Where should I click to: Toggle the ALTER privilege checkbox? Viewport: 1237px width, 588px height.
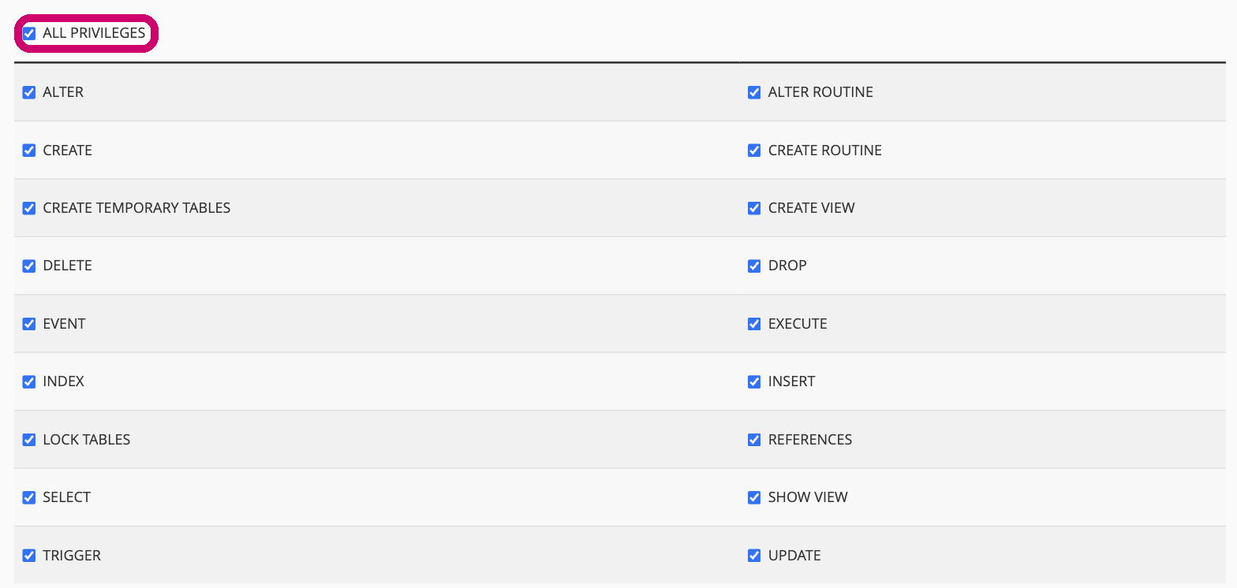(29, 92)
